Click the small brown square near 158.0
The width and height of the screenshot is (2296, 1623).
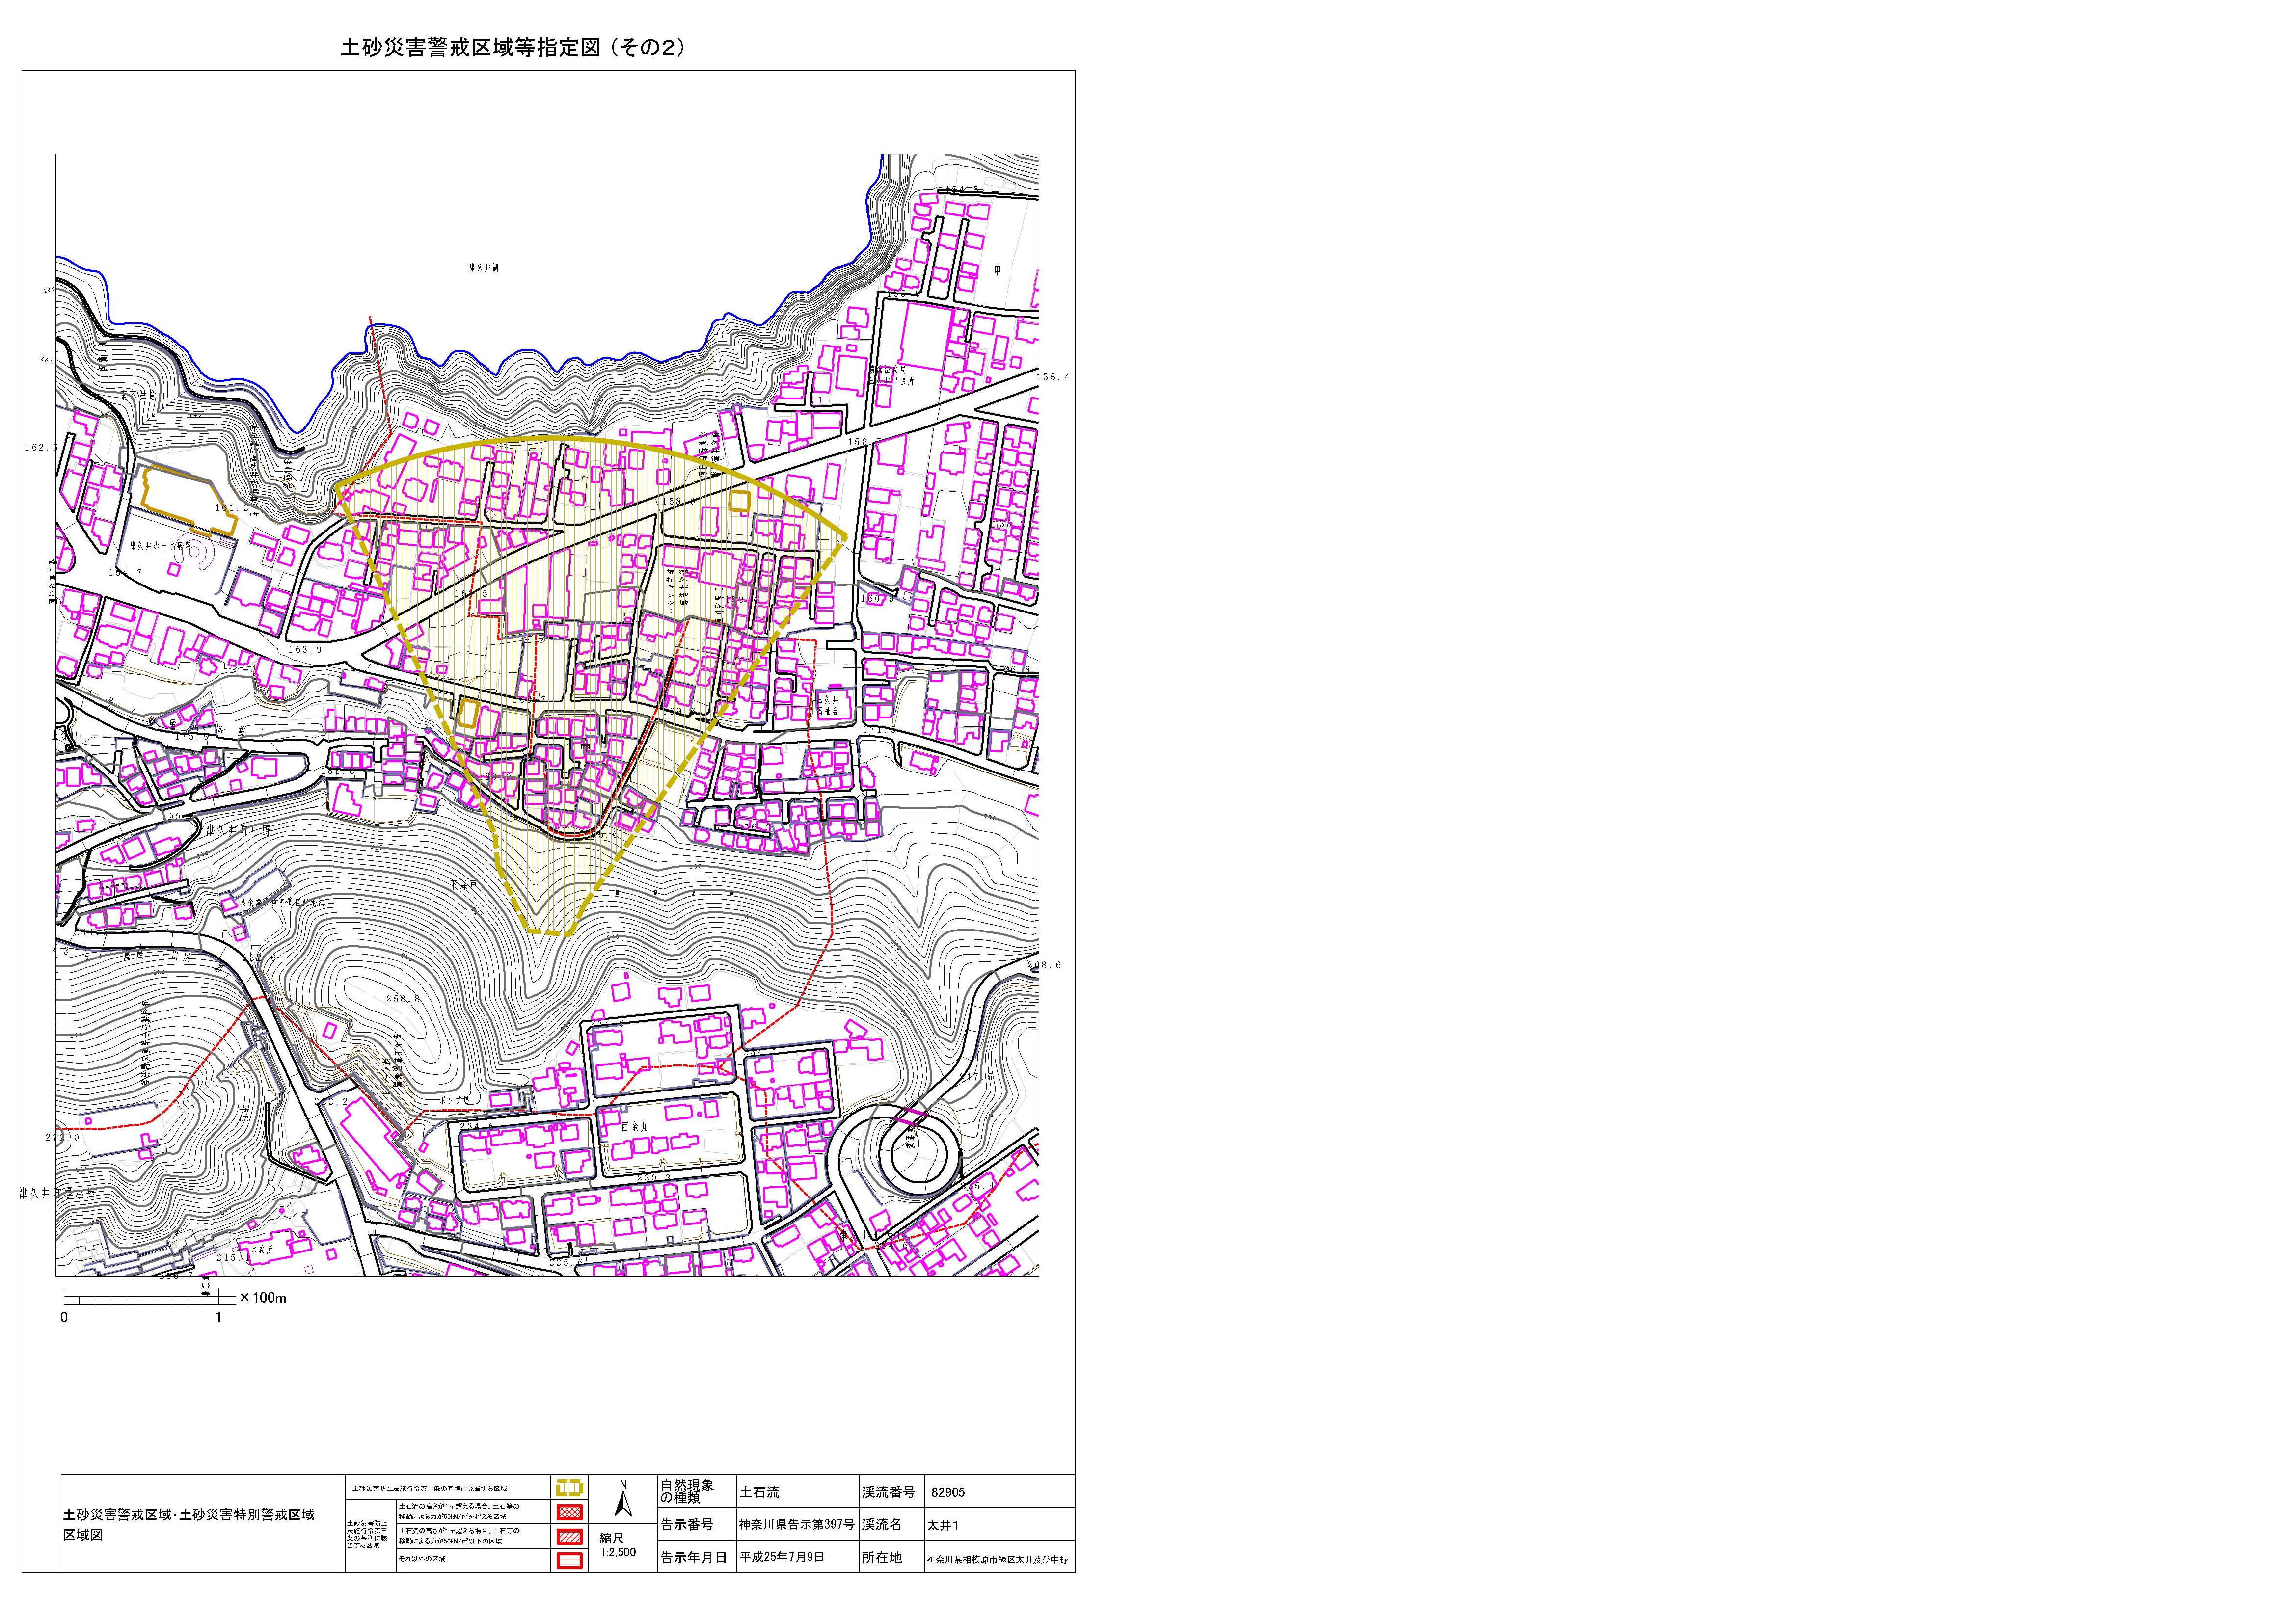[739, 501]
